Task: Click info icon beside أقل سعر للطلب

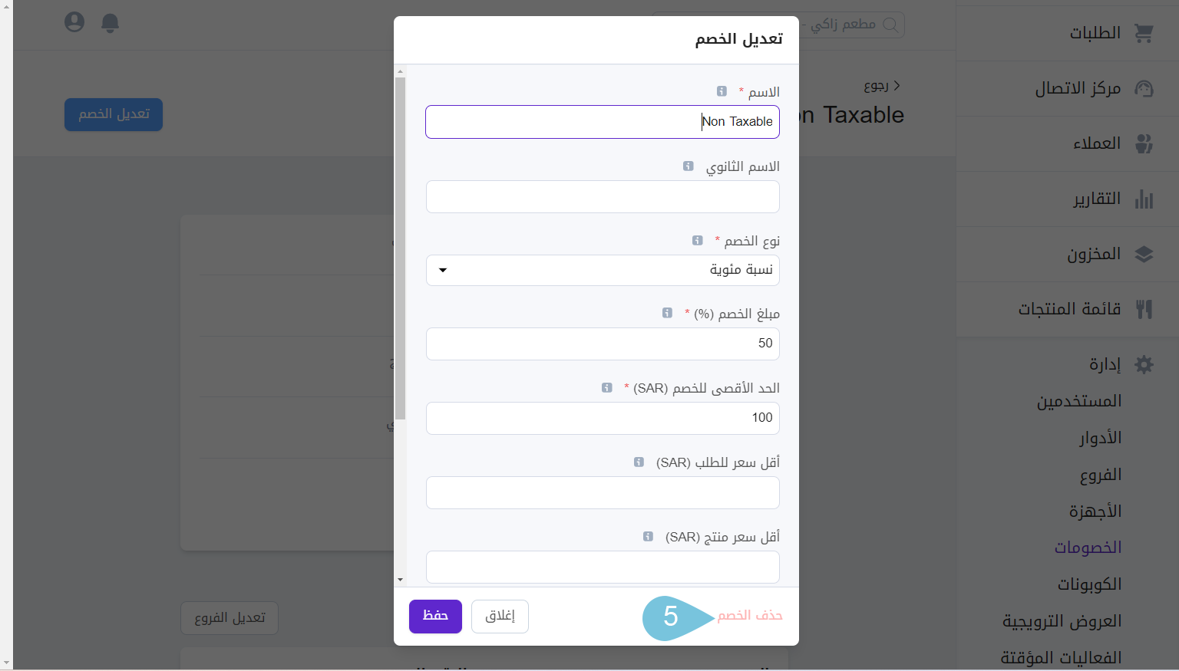Action: tap(639, 462)
